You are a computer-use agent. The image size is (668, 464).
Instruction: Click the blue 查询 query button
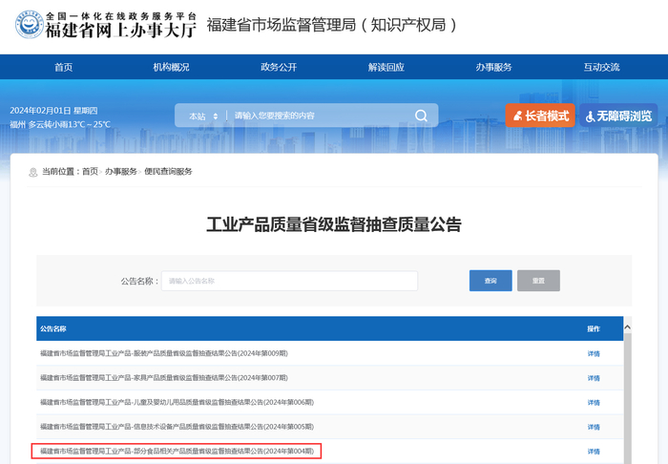pyautogui.click(x=491, y=281)
